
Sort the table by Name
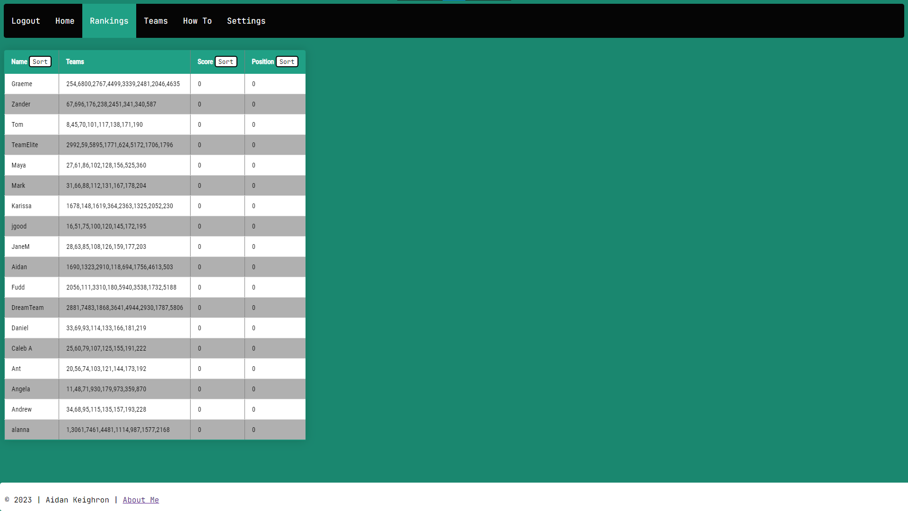pyautogui.click(x=40, y=62)
